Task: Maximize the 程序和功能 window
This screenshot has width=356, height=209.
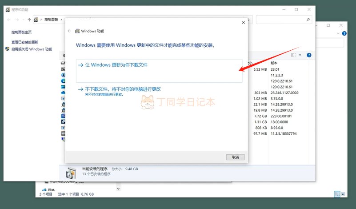Action: (296, 9)
